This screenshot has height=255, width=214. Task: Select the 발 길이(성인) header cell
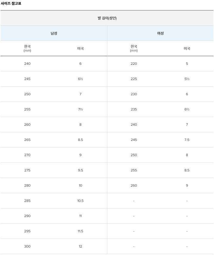point(107,18)
